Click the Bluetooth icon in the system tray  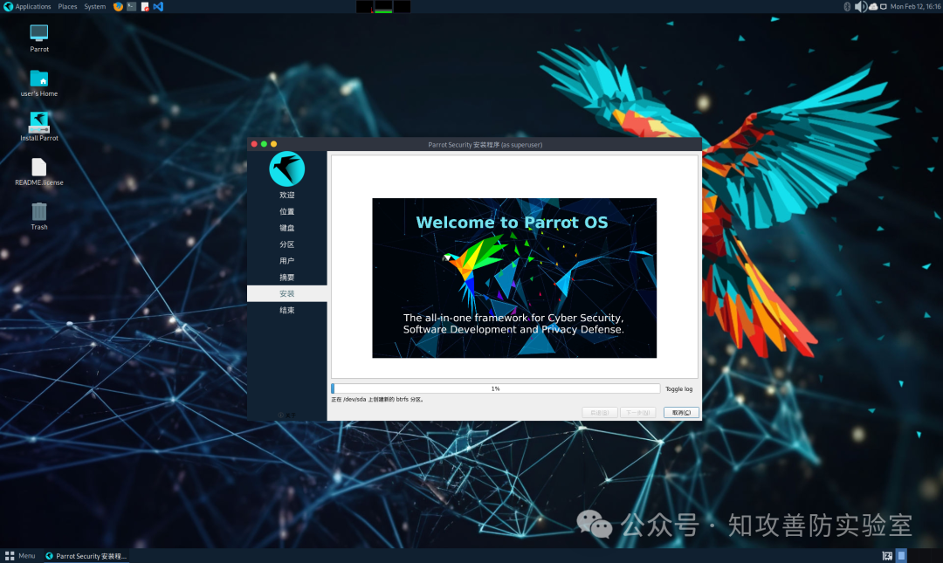[x=845, y=6]
